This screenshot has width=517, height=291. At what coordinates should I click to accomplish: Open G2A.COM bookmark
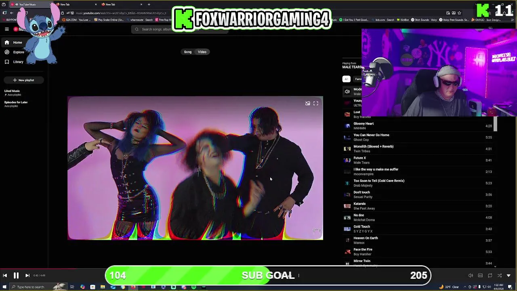click(76, 20)
